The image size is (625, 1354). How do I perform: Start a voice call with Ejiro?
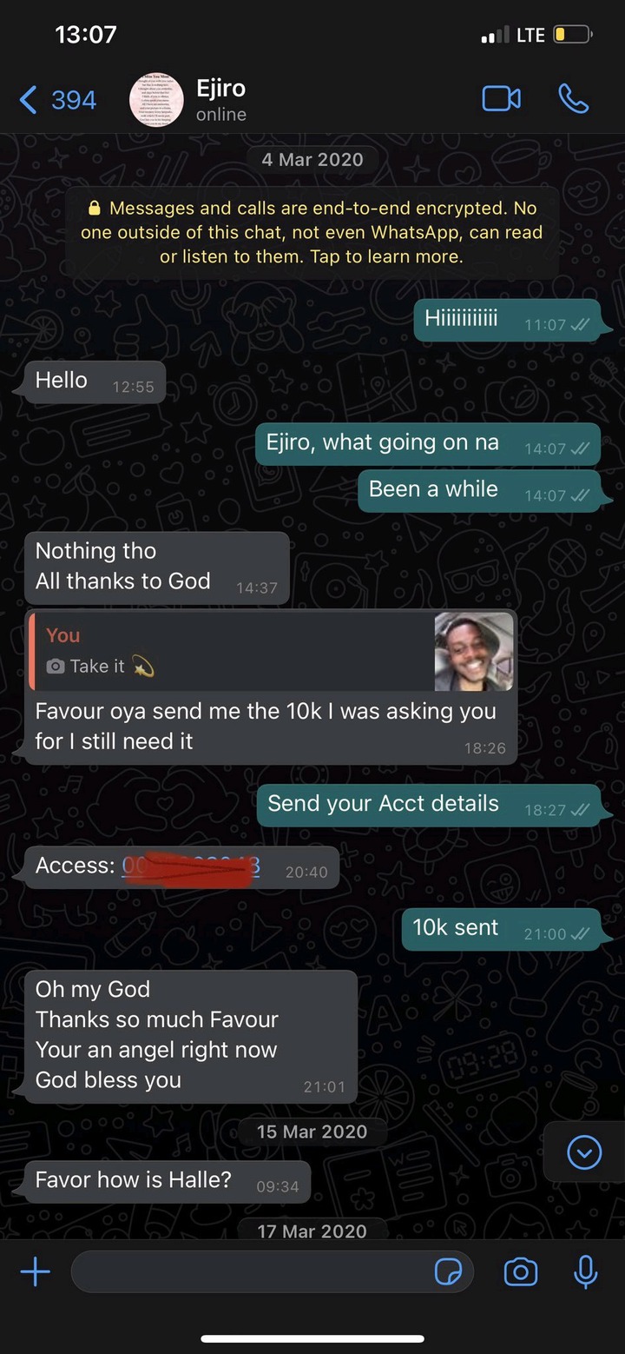[x=573, y=99]
